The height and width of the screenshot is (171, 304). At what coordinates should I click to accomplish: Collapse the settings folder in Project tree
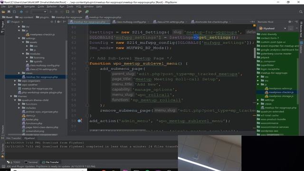[x=19, y=38]
